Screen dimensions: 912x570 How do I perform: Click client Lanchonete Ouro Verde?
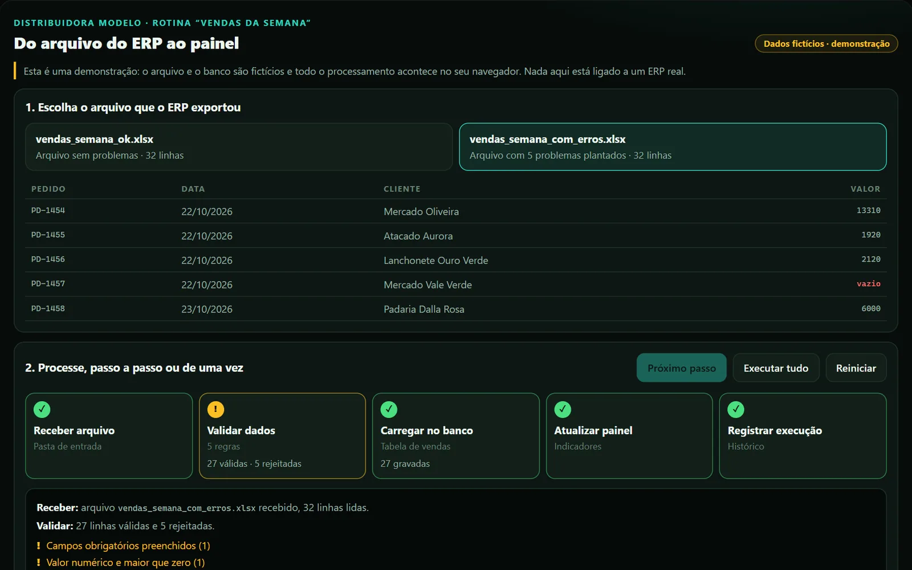point(436,260)
